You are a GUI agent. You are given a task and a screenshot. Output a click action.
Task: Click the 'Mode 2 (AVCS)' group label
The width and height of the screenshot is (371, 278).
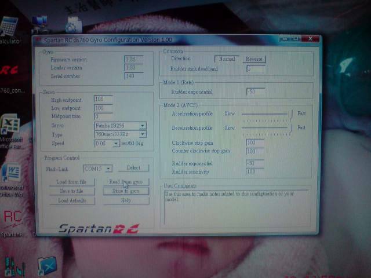point(180,105)
